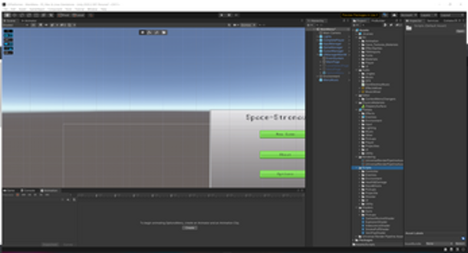
Task: Select the Packages folder in the Project tree
Action: 365,240
